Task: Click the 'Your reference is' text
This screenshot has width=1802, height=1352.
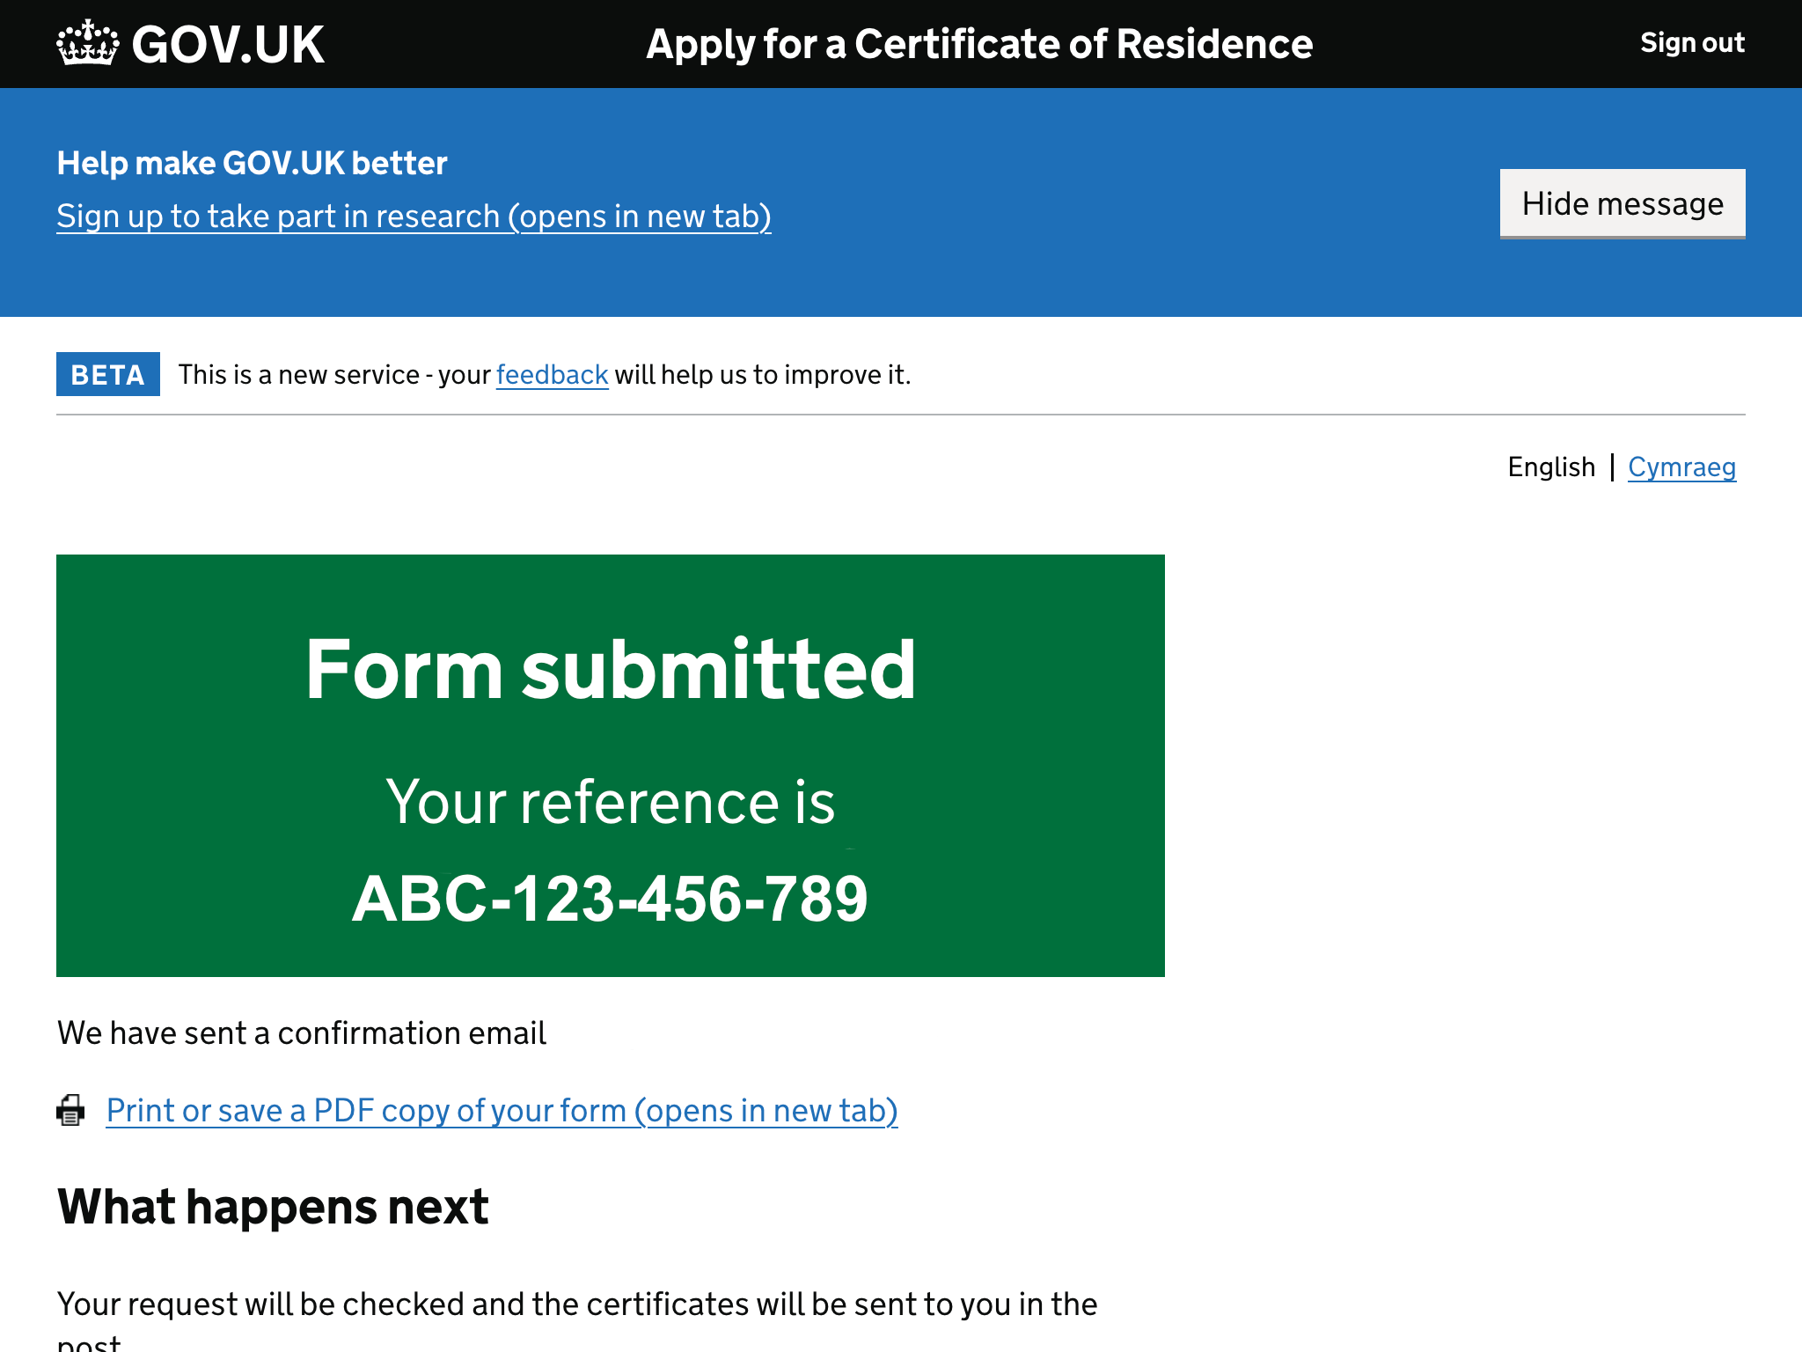Action: tap(610, 802)
